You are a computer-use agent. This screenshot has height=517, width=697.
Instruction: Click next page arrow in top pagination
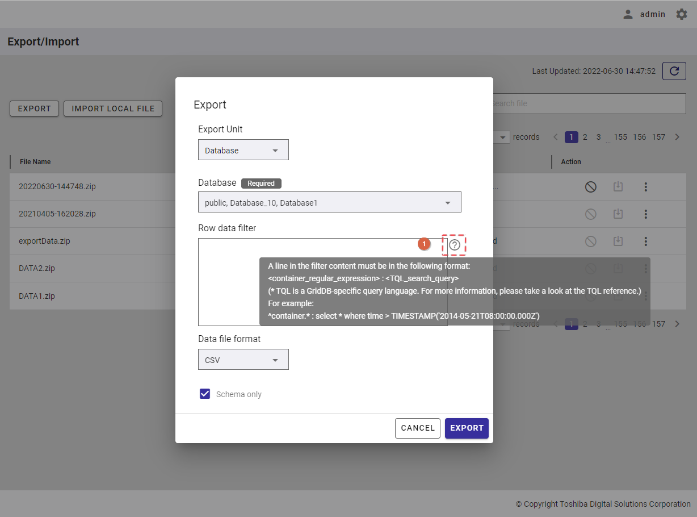pos(677,137)
